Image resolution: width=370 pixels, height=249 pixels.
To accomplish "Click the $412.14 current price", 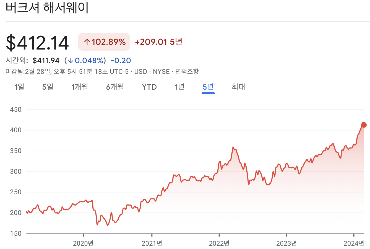I will [x=37, y=42].
